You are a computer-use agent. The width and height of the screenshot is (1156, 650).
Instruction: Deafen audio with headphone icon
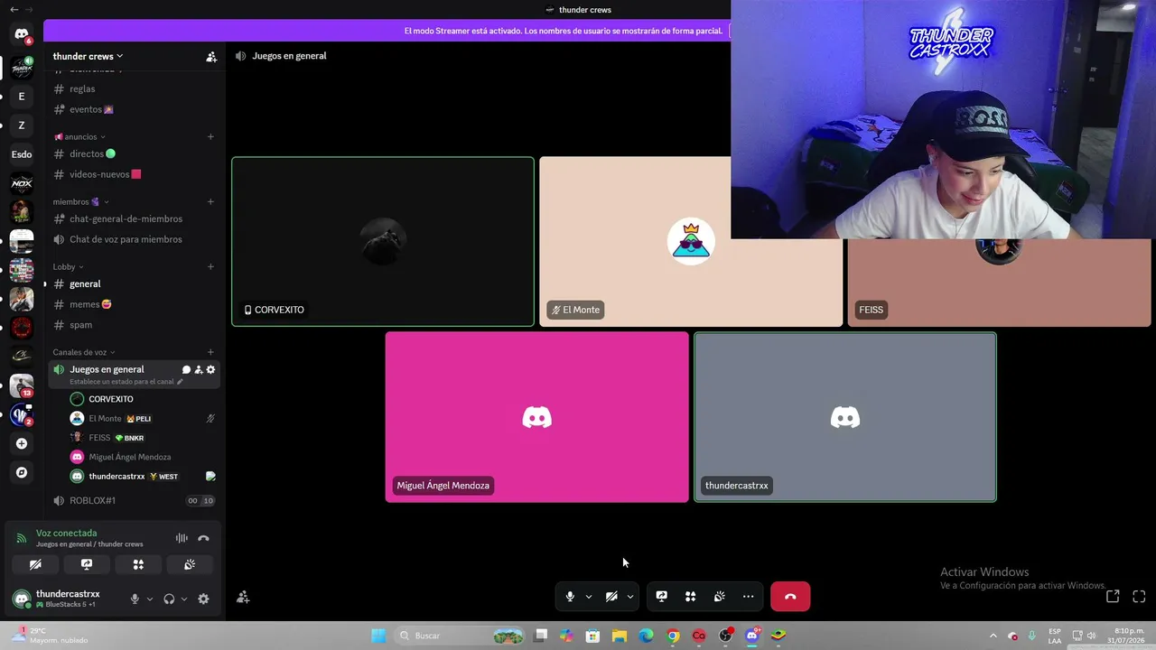click(x=169, y=599)
